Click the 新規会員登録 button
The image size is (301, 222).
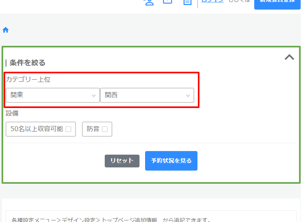277,2
